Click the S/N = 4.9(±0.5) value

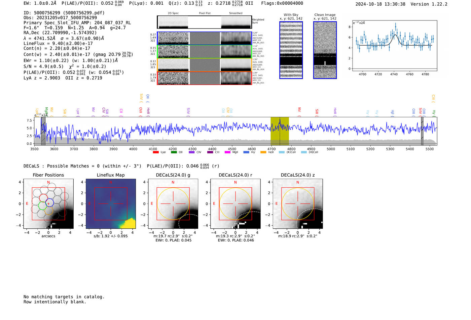pos(43,66)
